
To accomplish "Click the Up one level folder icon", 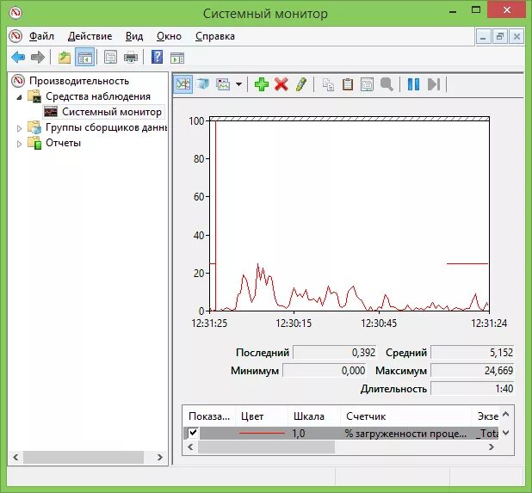I will 64,58.
